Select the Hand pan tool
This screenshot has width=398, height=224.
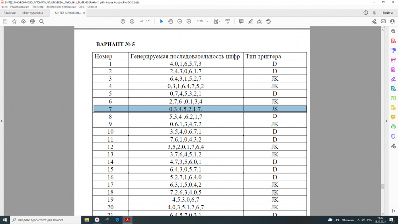click(170, 21)
